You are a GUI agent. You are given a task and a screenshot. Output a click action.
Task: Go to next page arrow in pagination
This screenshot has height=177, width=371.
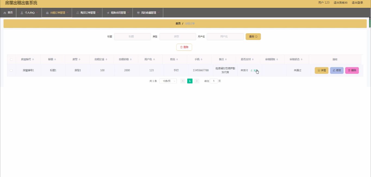pos(197,81)
